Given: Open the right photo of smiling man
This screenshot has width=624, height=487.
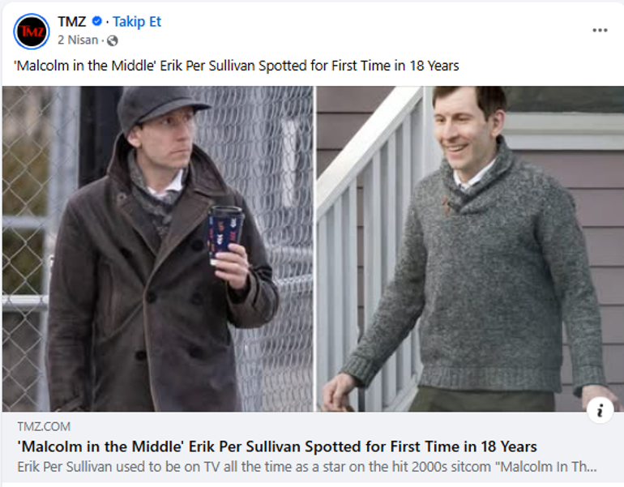Looking at the screenshot, I should click(470, 243).
